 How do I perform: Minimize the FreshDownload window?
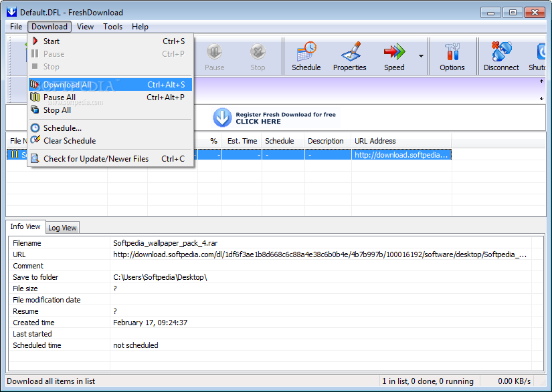tap(490, 12)
